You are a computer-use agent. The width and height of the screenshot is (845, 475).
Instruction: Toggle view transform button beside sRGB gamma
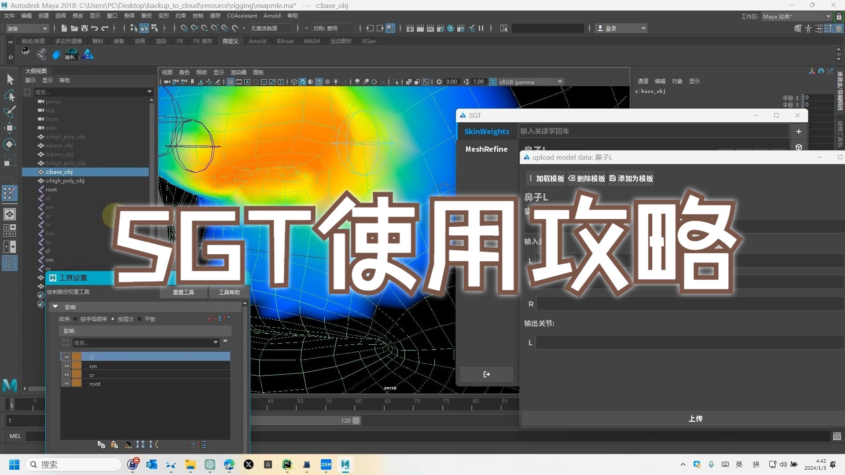point(493,82)
